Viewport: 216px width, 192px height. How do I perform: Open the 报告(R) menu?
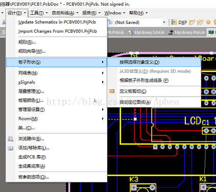click(x=91, y=13)
